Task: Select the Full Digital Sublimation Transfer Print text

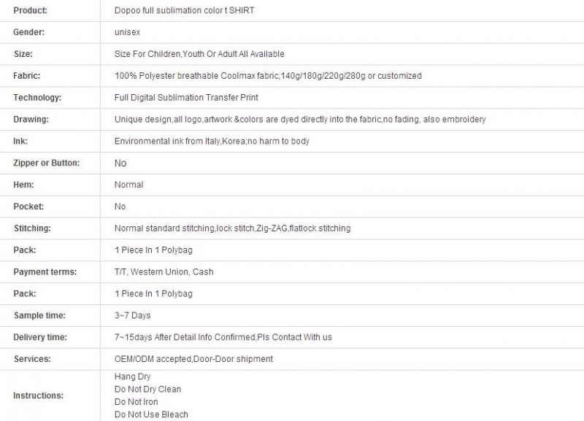Action: coord(186,98)
